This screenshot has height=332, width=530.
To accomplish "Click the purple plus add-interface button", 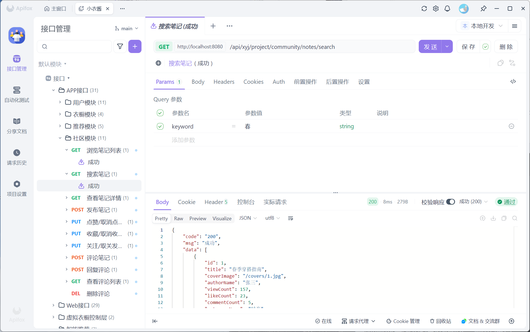I will tap(135, 46).
